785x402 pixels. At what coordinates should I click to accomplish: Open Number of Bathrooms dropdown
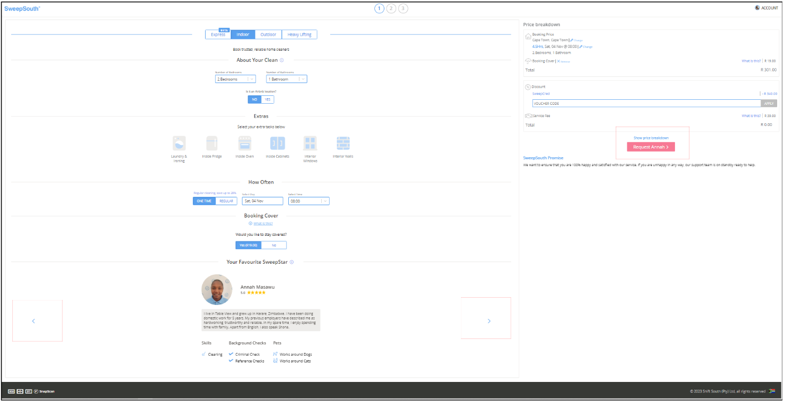point(287,79)
